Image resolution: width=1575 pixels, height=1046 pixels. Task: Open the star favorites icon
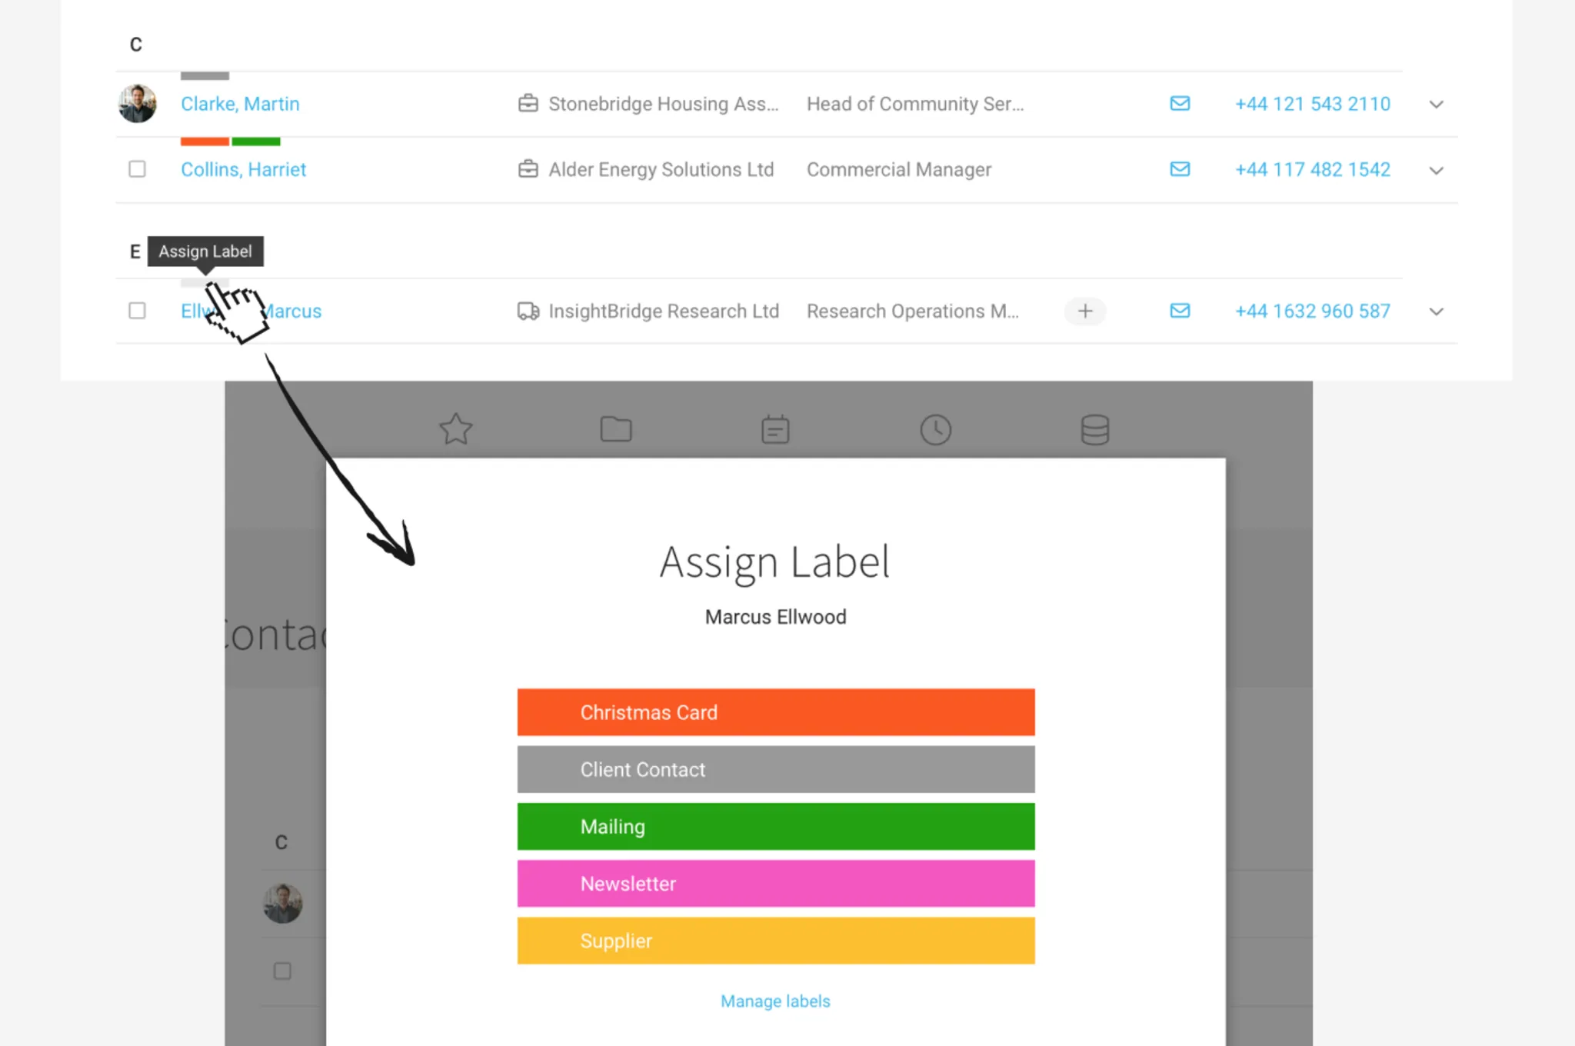[455, 429]
